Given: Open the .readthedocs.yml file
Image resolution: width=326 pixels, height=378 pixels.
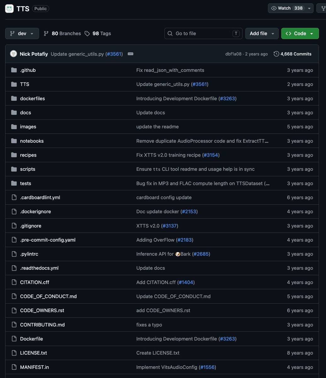Looking at the screenshot, I should 39,268.
